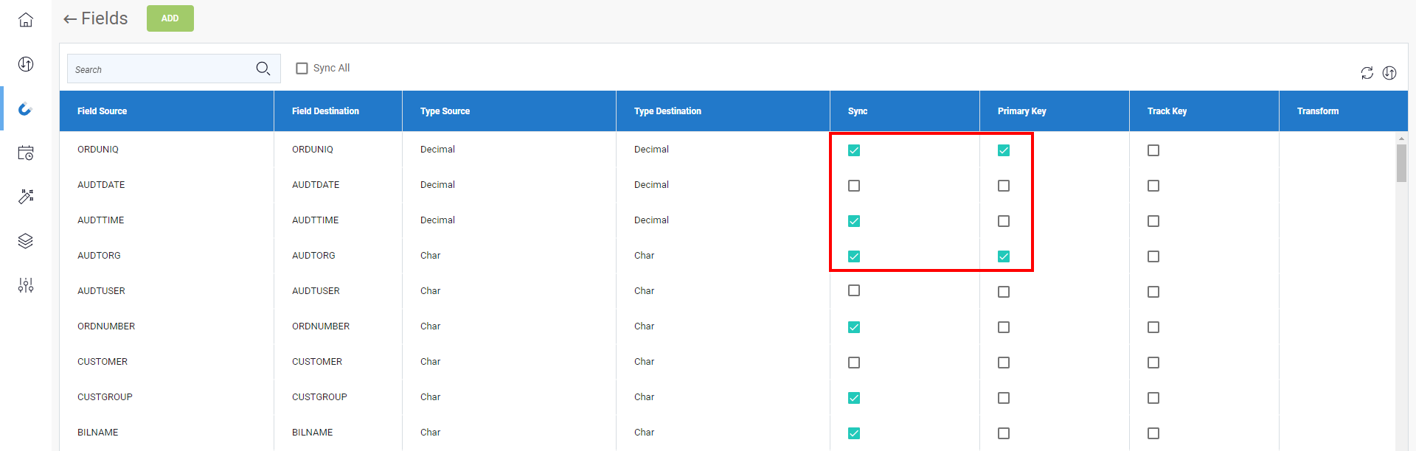Select the magic wand icon in sidebar
This screenshot has height=451, width=1416.
26,197
